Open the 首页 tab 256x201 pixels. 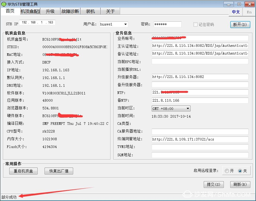tap(10, 11)
